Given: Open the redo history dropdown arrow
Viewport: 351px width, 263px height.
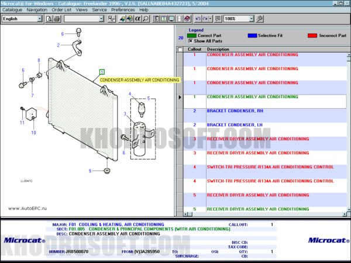Looking at the screenshot, I should [x=211, y=19].
